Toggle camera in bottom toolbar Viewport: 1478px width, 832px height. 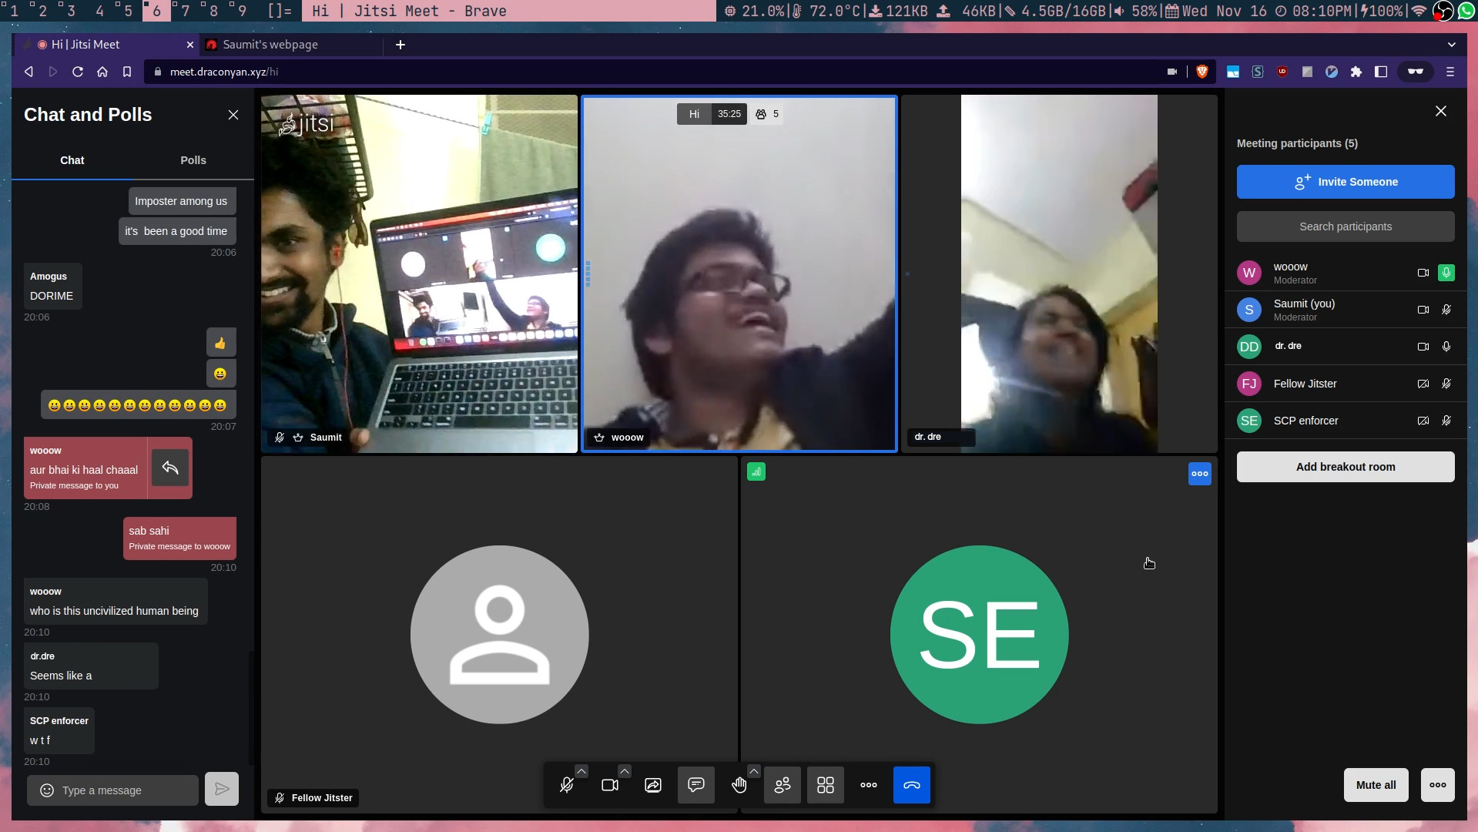[610, 785]
